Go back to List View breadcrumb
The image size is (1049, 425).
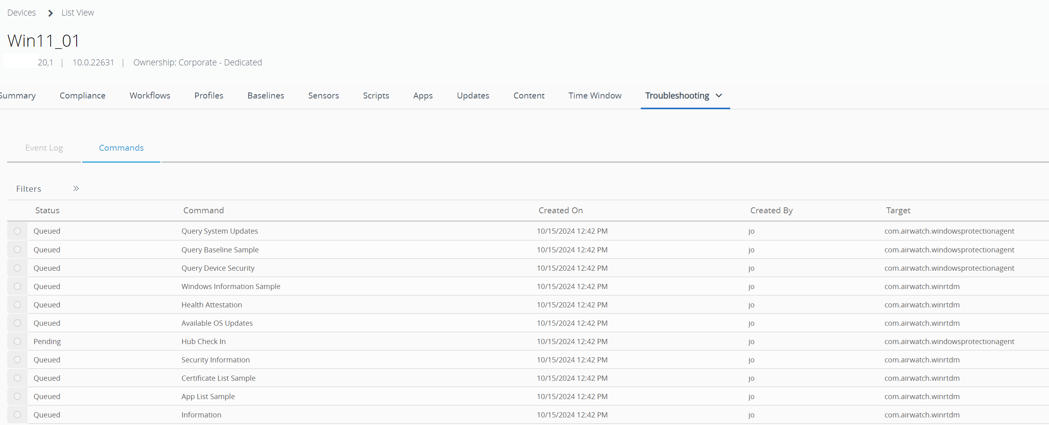click(x=77, y=13)
